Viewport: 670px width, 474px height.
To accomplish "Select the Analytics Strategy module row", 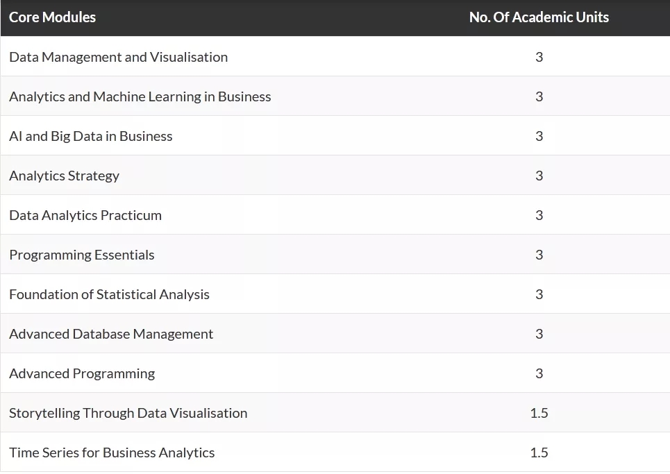I will pyautogui.click(x=335, y=176).
